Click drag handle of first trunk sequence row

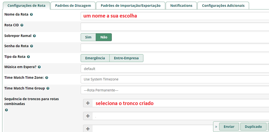88,103
